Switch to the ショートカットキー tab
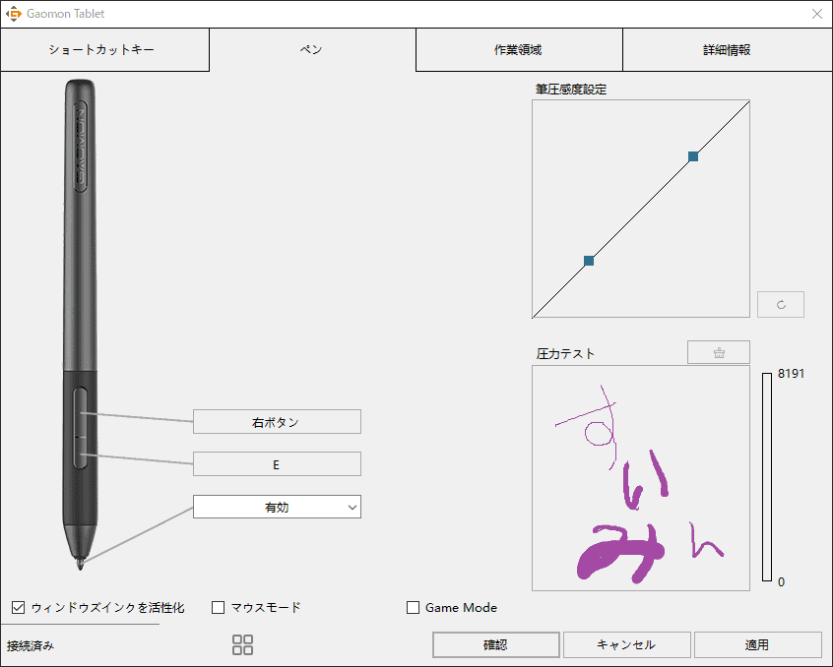This screenshot has height=667, width=833. [x=104, y=50]
